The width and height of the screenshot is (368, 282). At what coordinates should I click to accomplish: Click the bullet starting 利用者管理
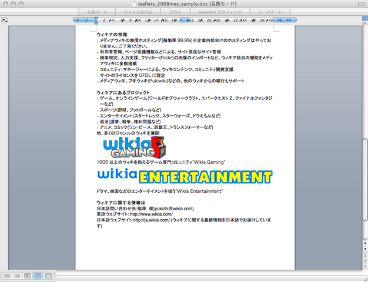pos(160,52)
